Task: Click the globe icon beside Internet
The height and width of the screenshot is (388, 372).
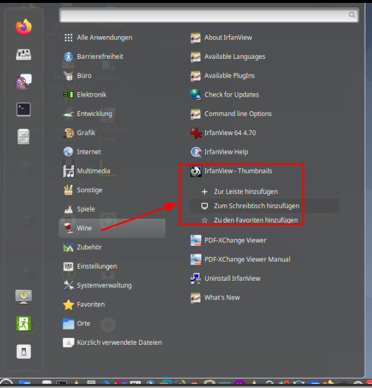Action: coord(69,152)
